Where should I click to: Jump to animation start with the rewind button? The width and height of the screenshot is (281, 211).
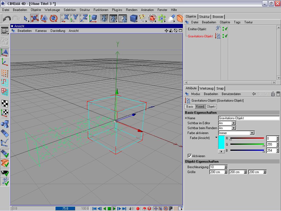pyautogui.click(x=94, y=209)
